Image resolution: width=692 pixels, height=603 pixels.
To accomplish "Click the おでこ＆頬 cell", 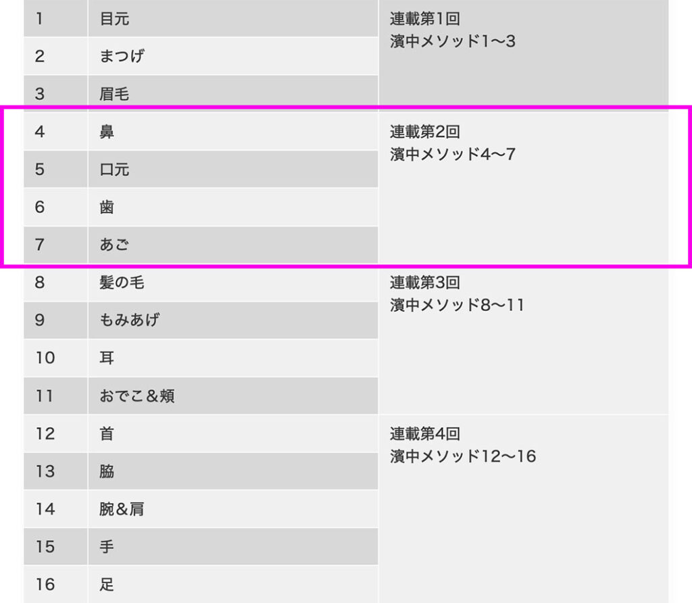I will [x=137, y=395].
